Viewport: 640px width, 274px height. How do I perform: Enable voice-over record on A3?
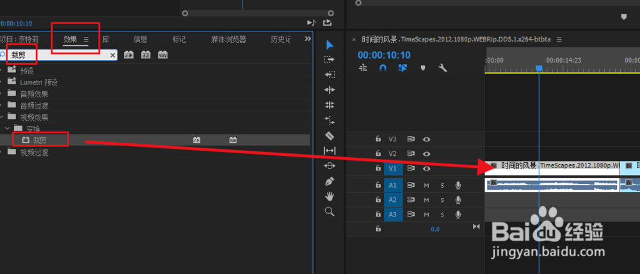[x=458, y=215]
